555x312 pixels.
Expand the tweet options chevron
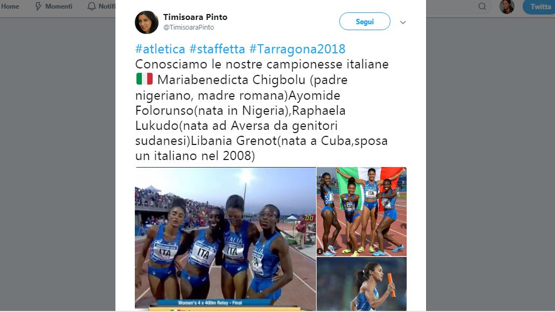(x=403, y=22)
